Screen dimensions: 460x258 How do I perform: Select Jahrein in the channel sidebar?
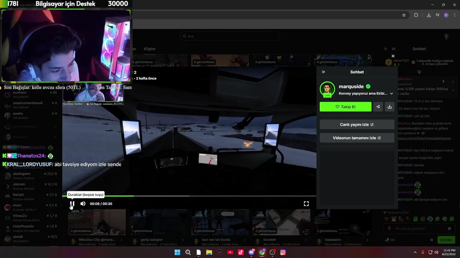click(x=31, y=186)
